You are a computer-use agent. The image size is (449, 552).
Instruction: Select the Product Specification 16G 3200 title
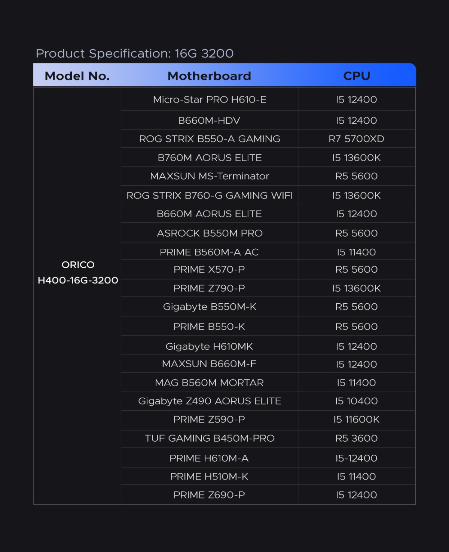coord(135,53)
